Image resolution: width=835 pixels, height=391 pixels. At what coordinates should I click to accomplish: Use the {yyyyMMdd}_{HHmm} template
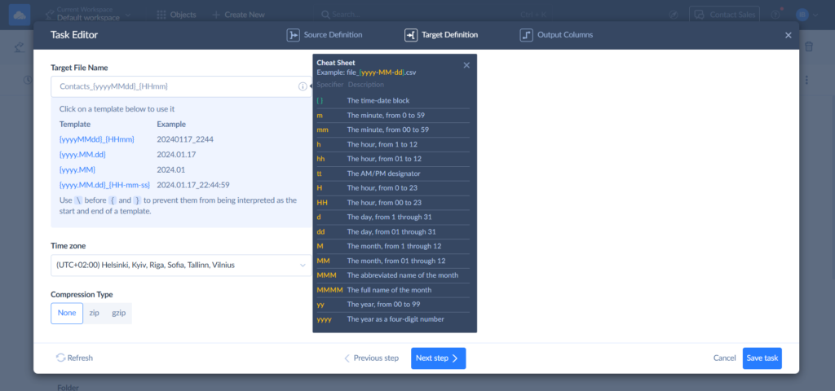(96, 138)
